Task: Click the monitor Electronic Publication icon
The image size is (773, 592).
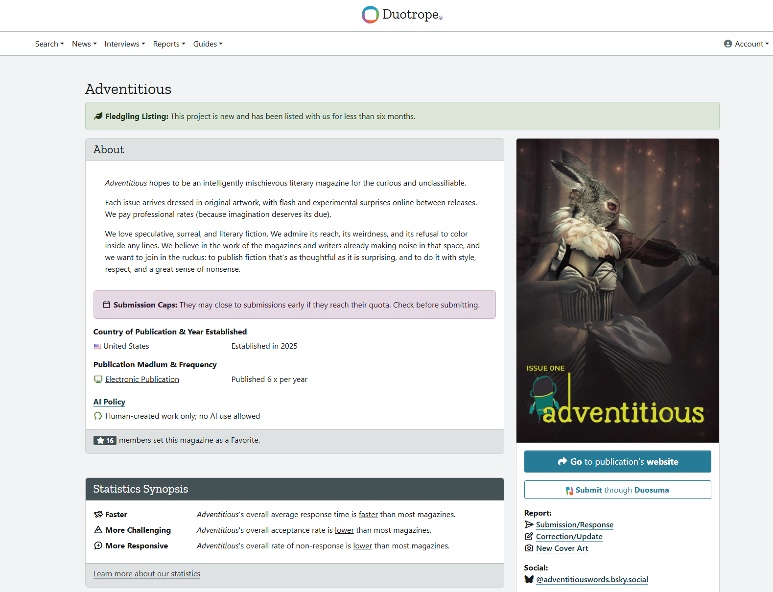Action: coord(98,379)
